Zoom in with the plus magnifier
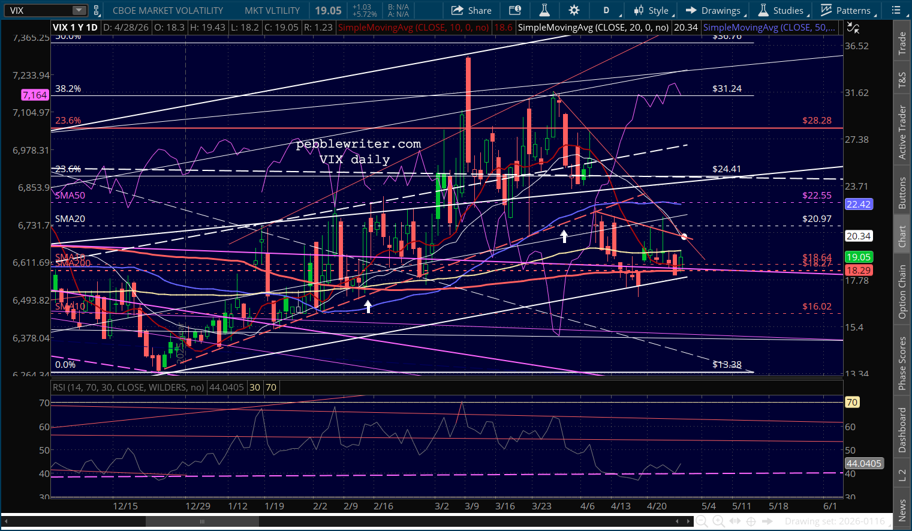Image resolution: width=912 pixels, height=531 pixels. point(718,521)
